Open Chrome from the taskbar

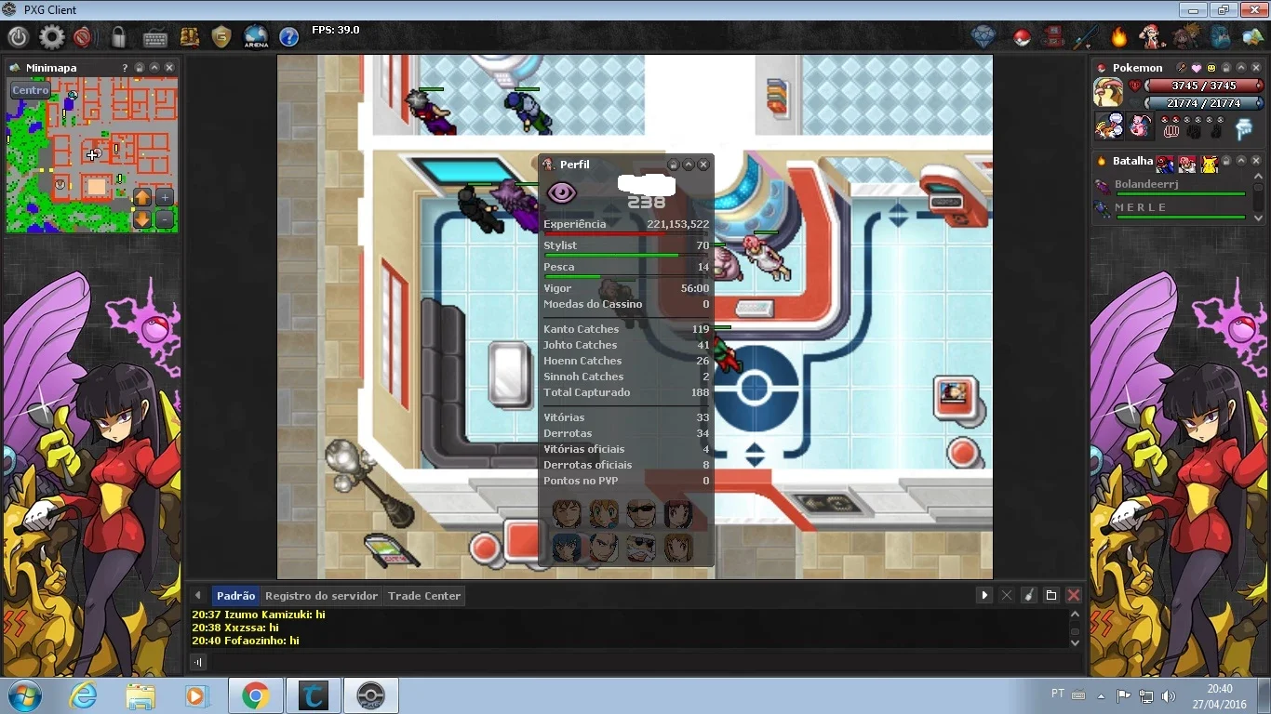click(255, 695)
